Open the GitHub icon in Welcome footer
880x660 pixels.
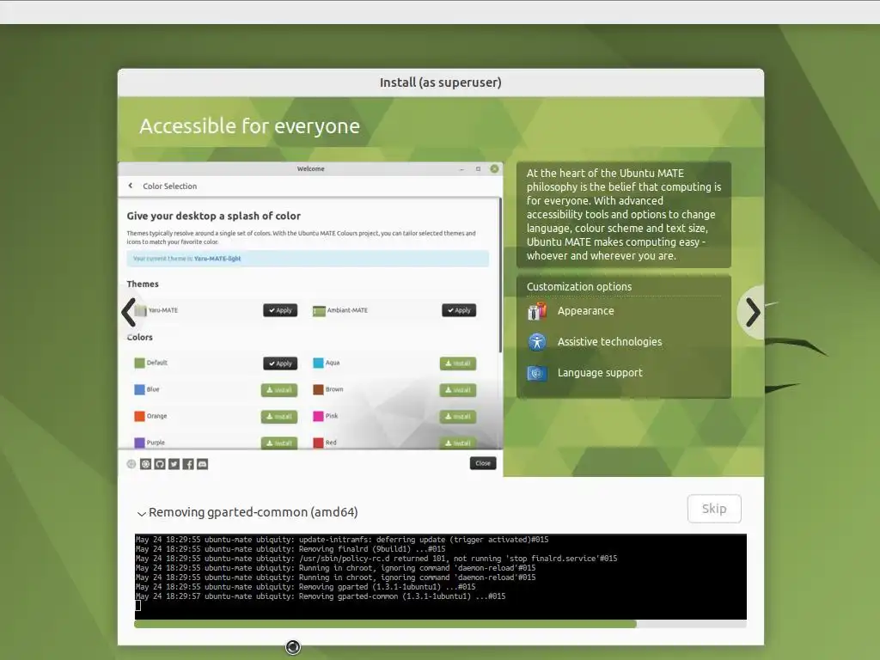(x=160, y=464)
